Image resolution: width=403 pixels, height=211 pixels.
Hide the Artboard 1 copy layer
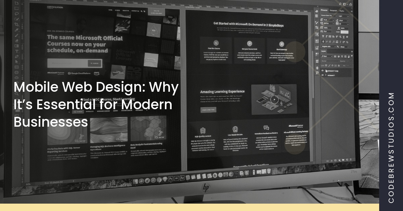point(323,71)
